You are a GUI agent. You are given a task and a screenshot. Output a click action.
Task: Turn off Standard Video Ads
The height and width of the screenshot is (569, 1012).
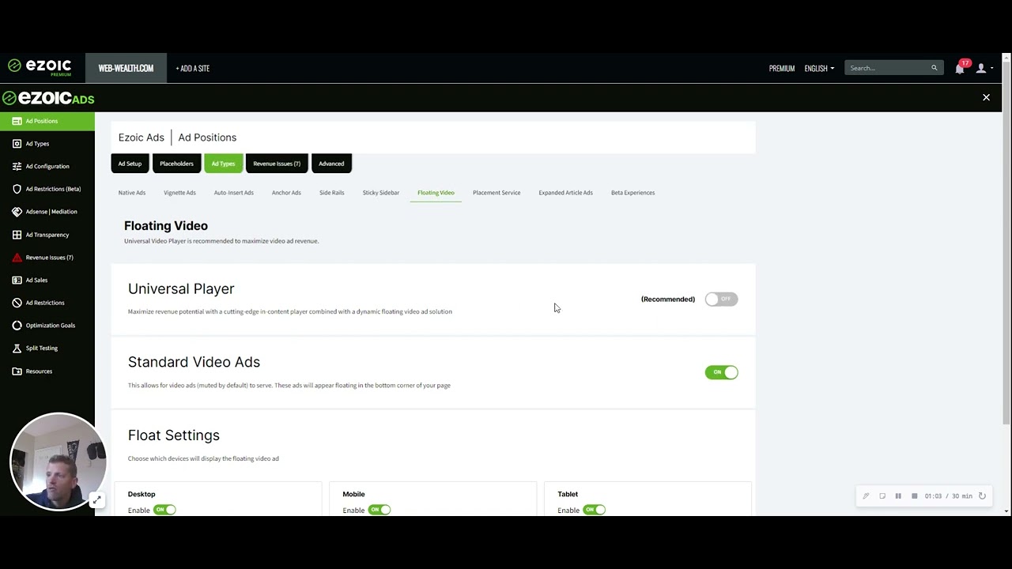721,372
